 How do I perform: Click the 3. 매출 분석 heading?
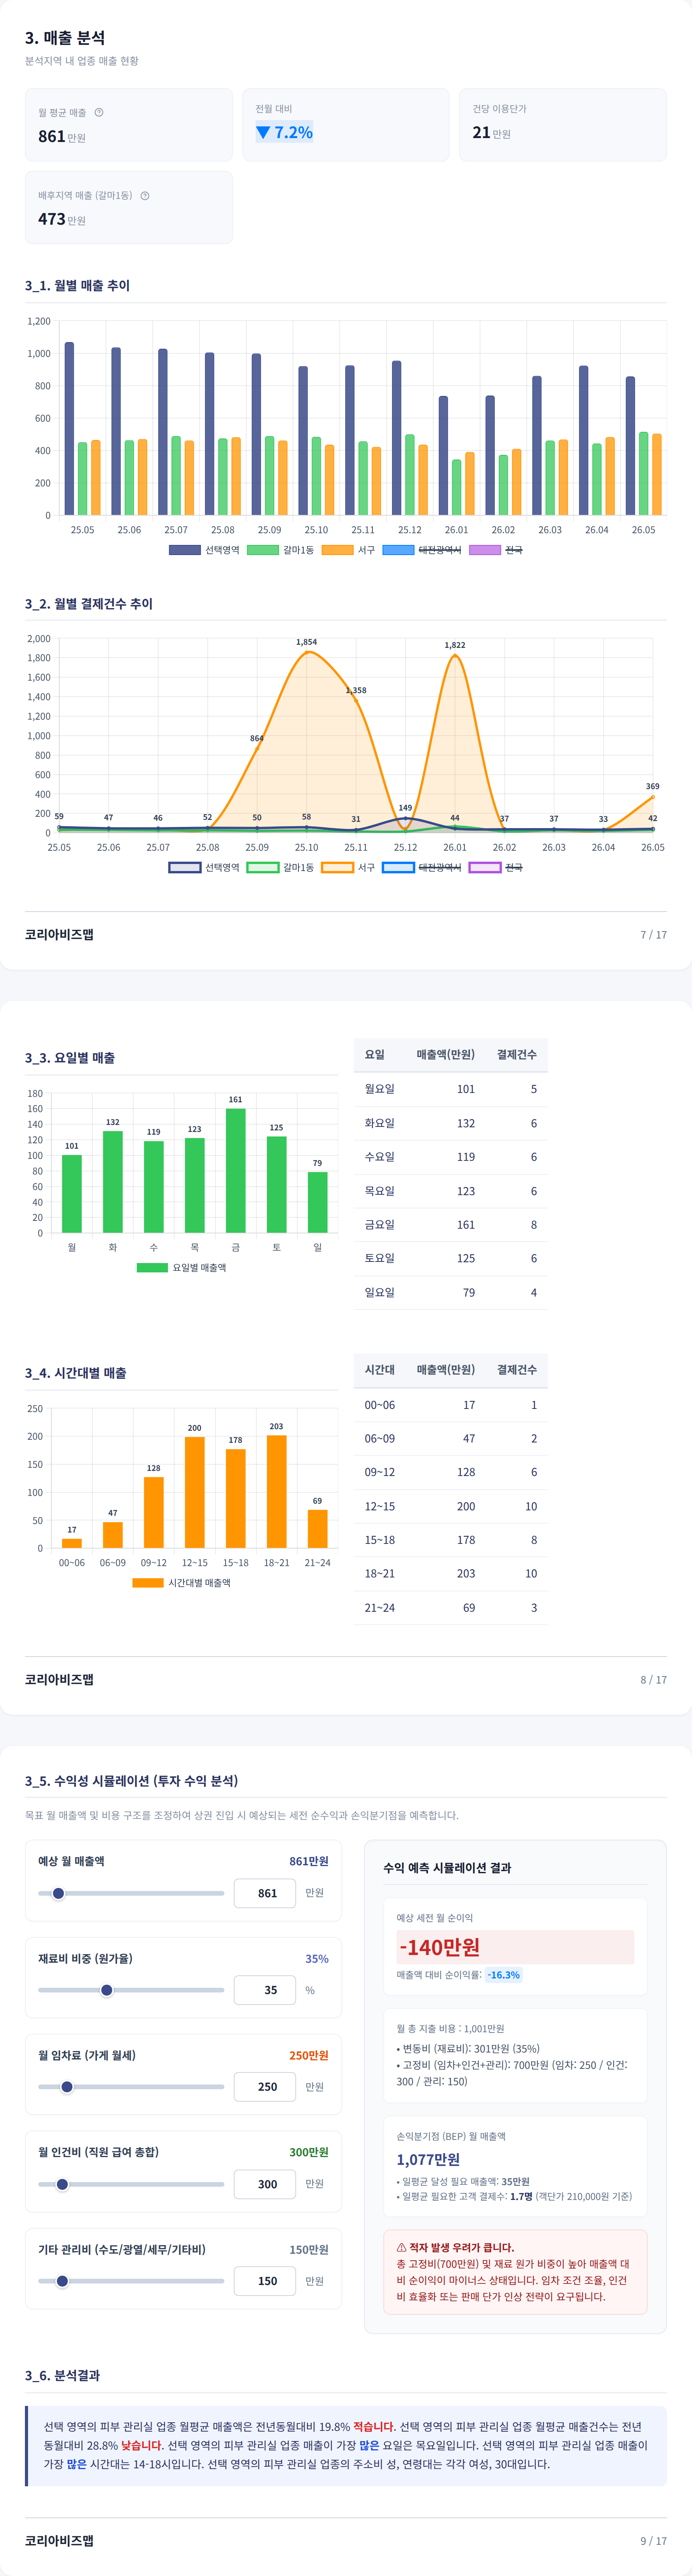click(65, 38)
